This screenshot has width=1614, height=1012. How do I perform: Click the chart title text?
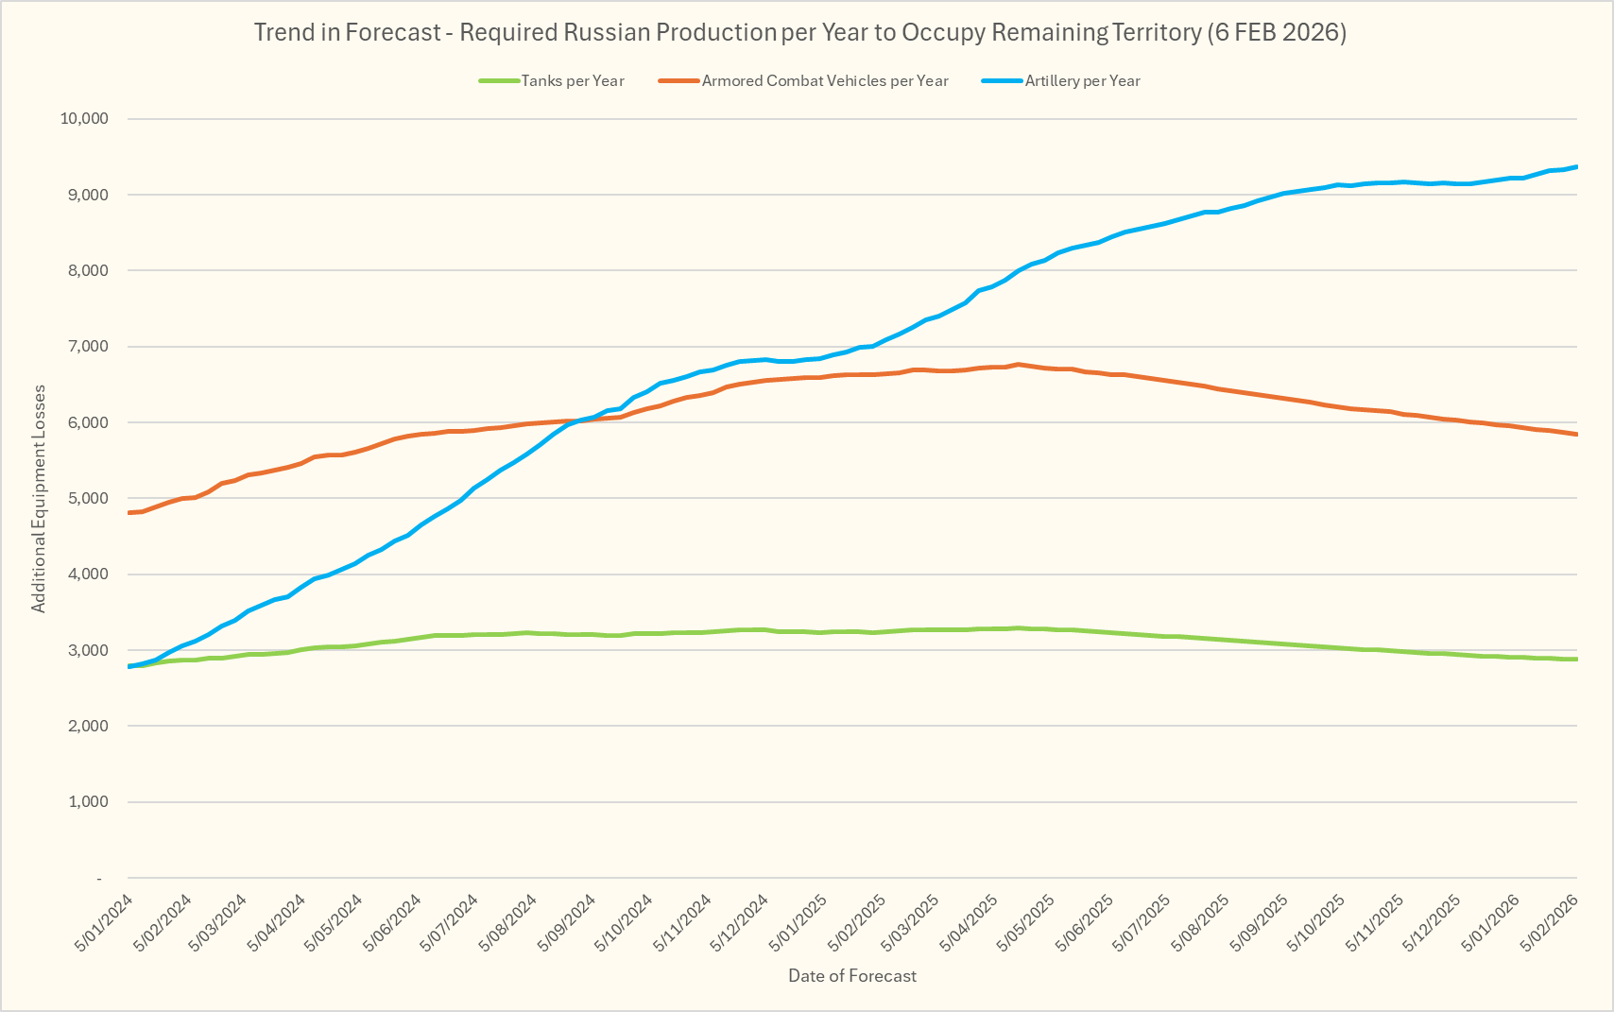pyautogui.click(x=799, y=32)
